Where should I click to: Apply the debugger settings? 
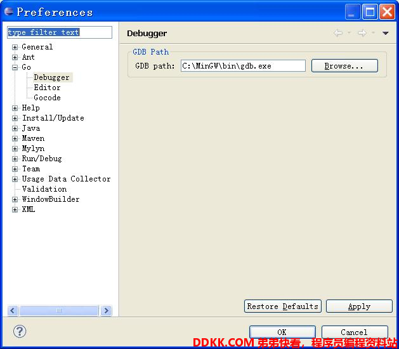coord(359,306)
